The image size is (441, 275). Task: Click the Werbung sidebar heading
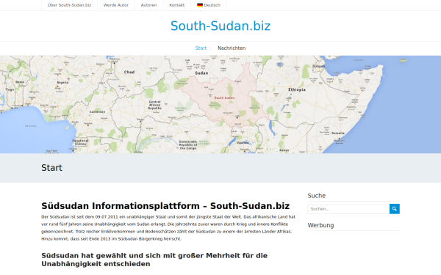click(x=320, y=225)
